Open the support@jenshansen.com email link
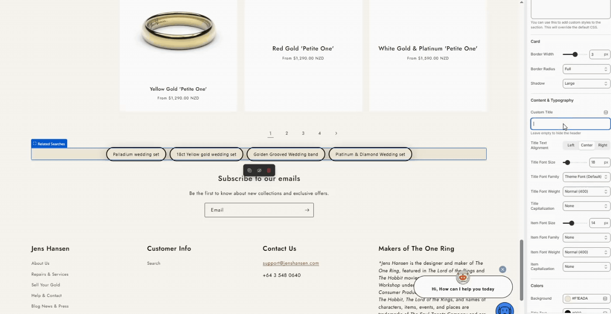 291,263
